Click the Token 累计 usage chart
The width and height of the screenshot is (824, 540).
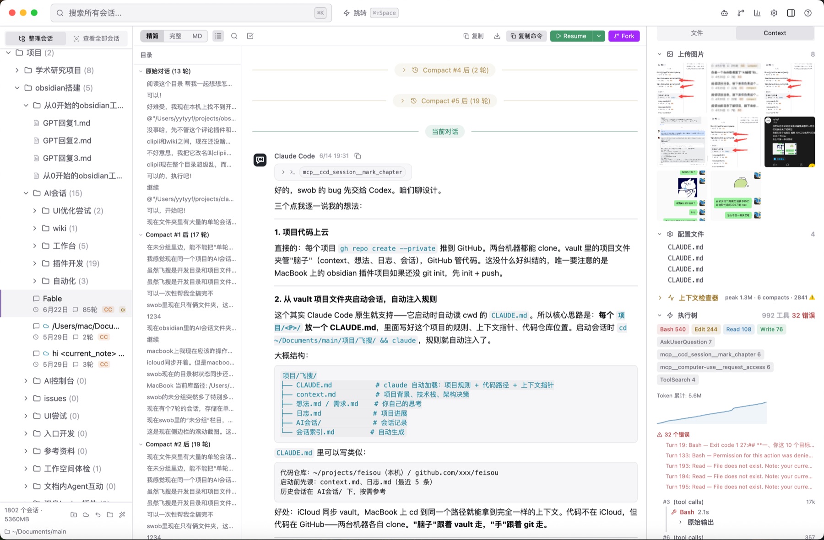click(x=712, y=412)
